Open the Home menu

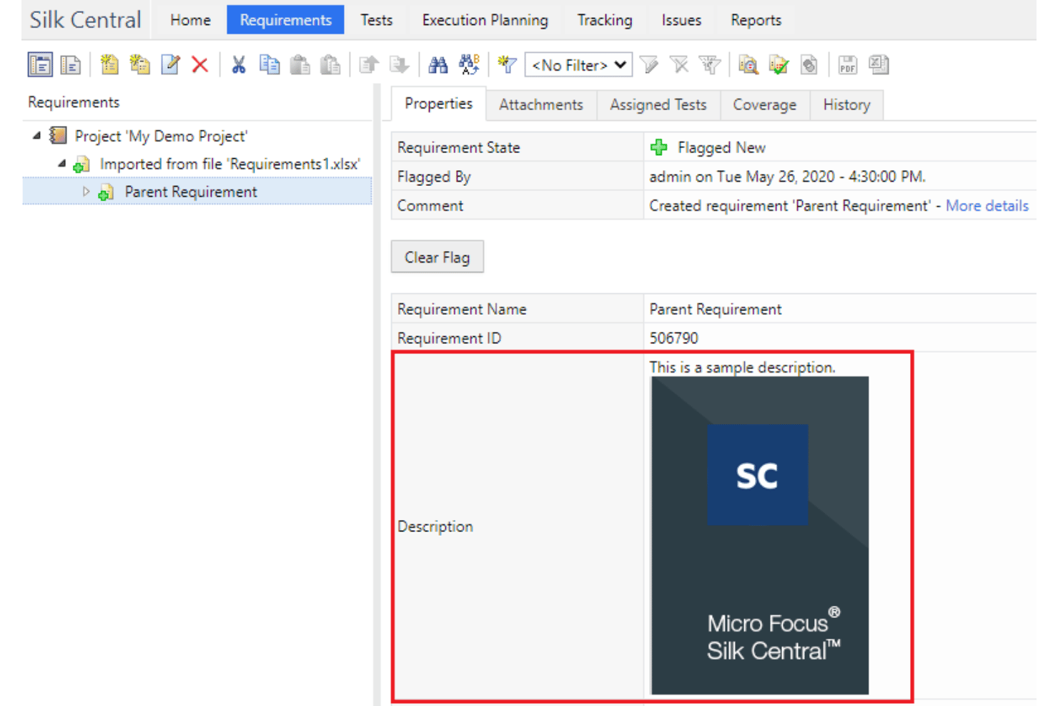coord(190,20)
